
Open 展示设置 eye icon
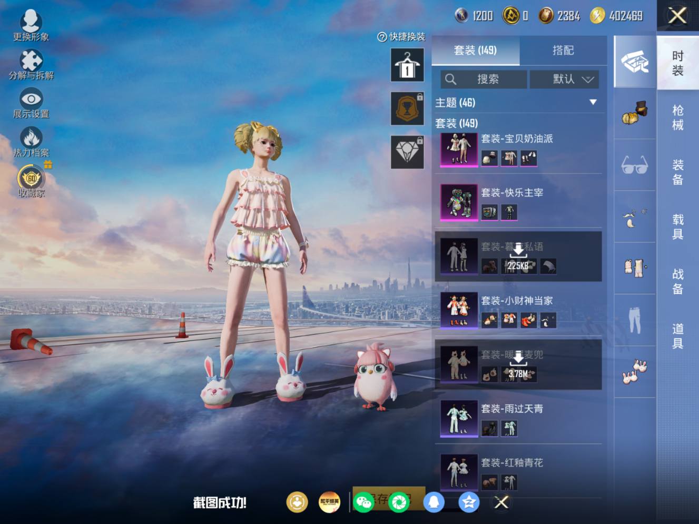[31, 103]
